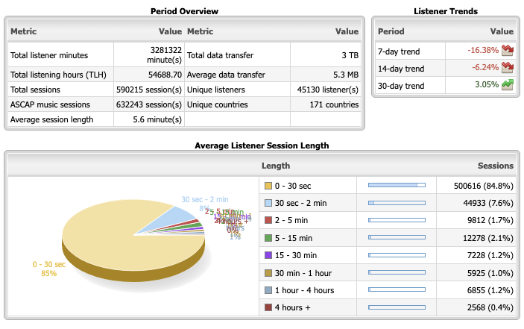This screenshot has width=524, height=329.
Task: Click the '590215 session(s)' value
Action: click(149, 90)
